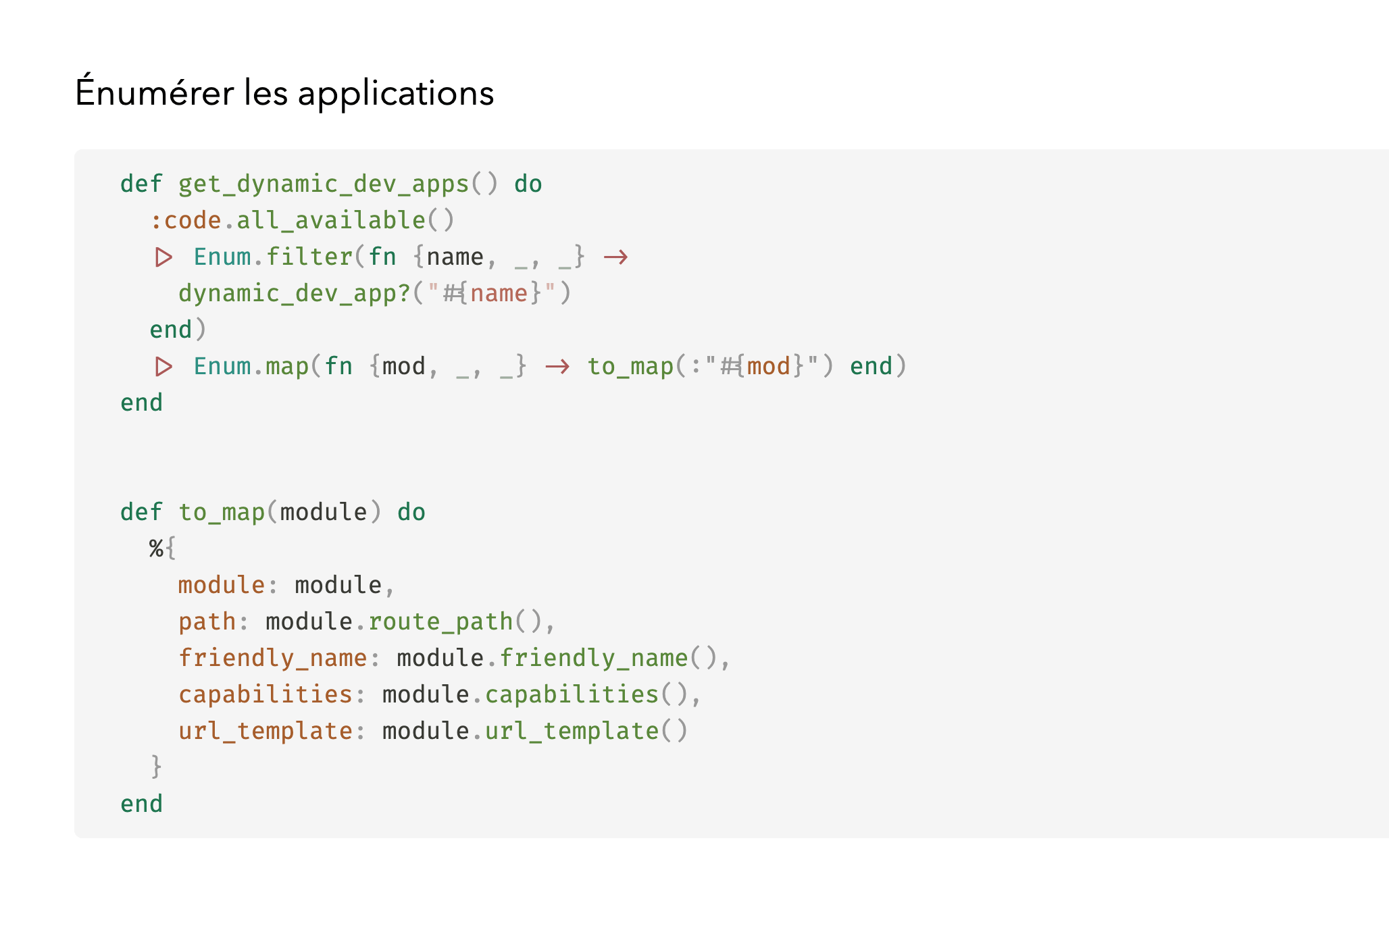Click the "def to_map(module) do" line

point(273,512)
